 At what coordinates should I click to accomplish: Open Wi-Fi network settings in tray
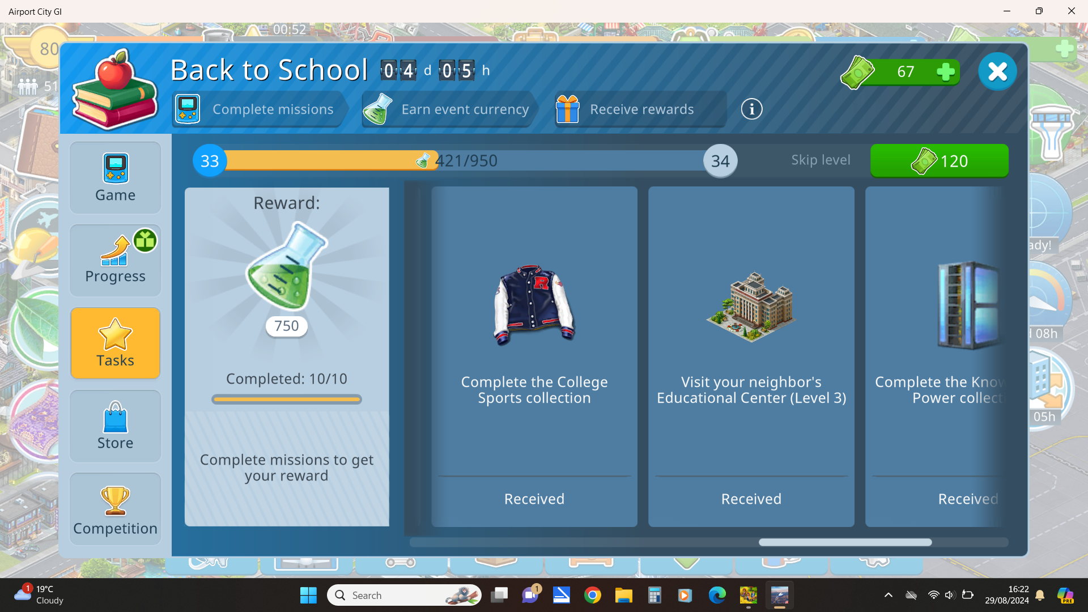[933, 595]
